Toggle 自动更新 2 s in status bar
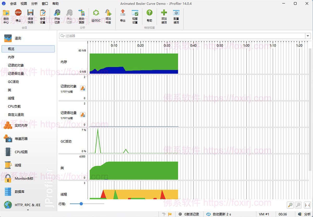 [x=219, y=214]
